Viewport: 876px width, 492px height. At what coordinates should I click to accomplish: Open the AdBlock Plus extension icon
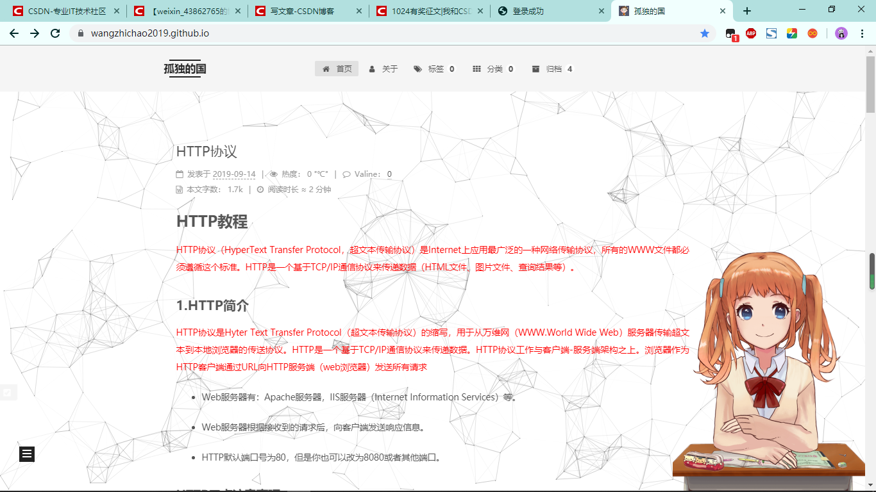(751, 33)
